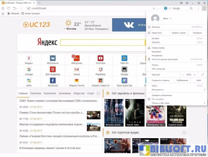Screen dimensions: 208x157
Task: Switch to the Политика news tab
Action: pos(35,93)
